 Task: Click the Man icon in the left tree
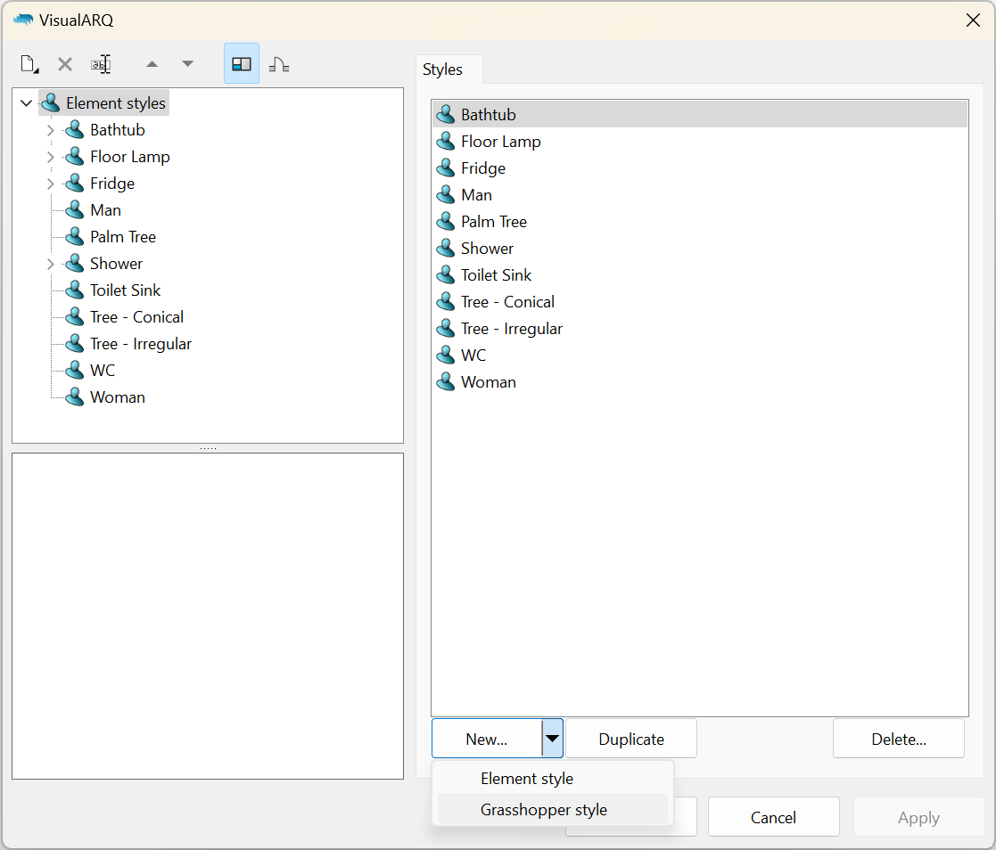pos(75,209)
